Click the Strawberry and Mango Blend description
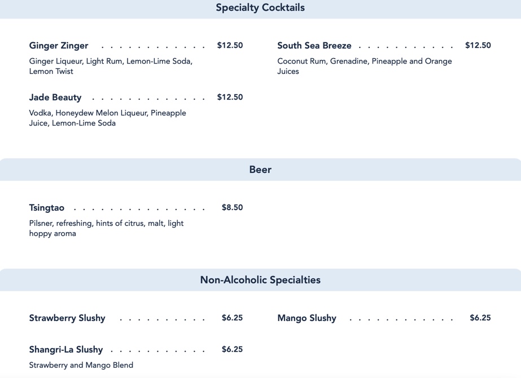The image size is (521, 378). tap(81, 365)
